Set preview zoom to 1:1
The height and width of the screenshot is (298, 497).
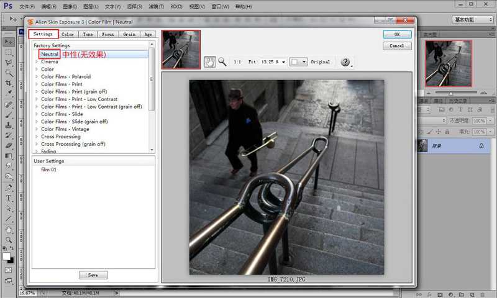pyautogui.click(x=237, y=61)
